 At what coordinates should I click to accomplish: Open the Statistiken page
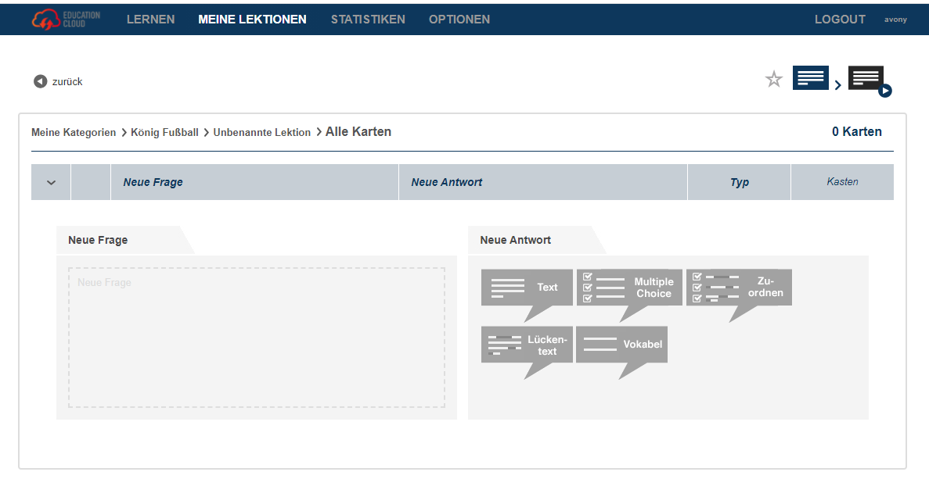tap(368, 20)
